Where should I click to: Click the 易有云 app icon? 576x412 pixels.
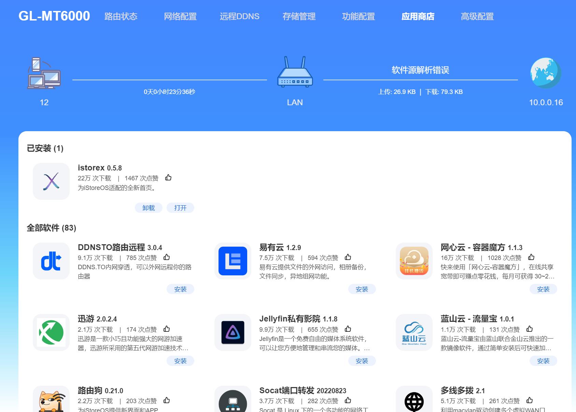coord(233,261)
